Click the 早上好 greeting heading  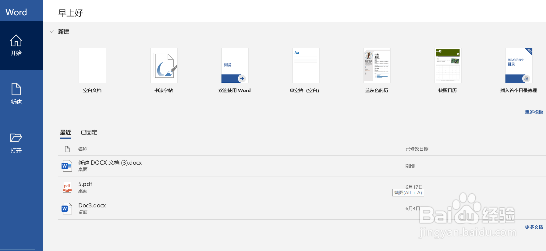(70, 13)
